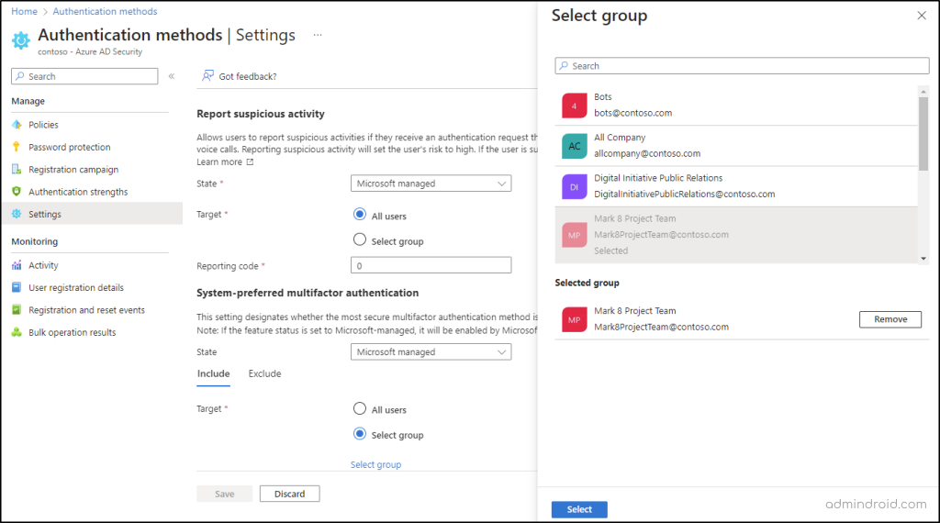Screen dimensions: 940x523
Task: Switch to the Exclude tab
Action: [x=264, y=374]
